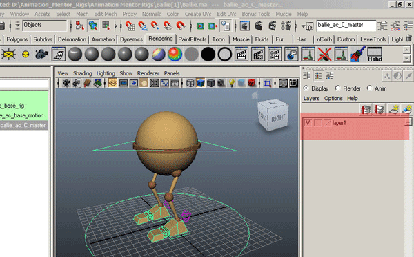Image resolution: width=414 pixels, height=257 pixels.
Task: Open the viewport Lighting menu
Action: (106, 73)
